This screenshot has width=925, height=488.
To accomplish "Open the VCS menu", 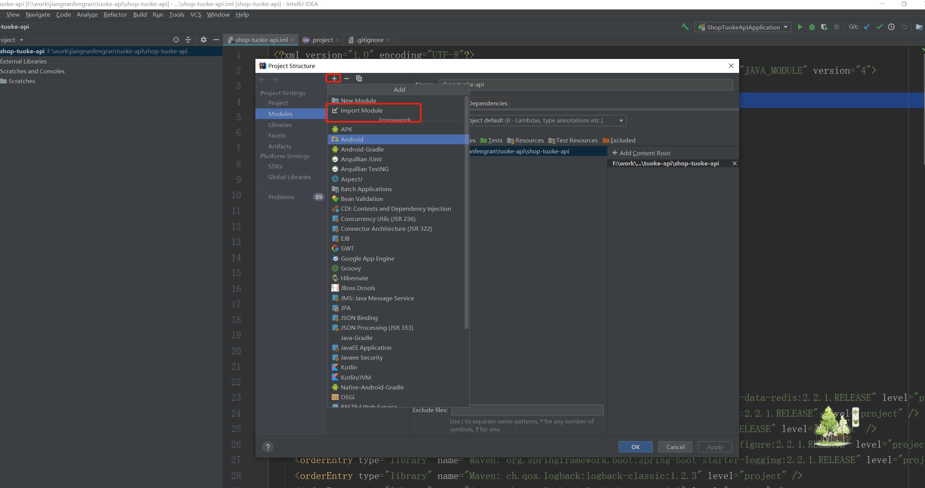I will pos(196,15).
